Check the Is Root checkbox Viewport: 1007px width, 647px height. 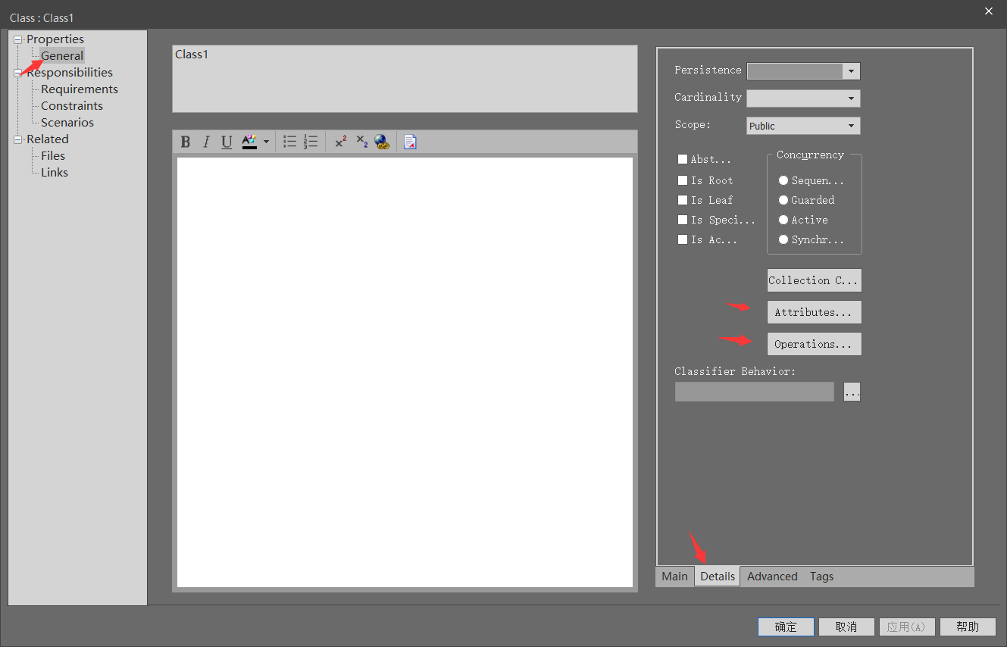[x=682, y=180]
